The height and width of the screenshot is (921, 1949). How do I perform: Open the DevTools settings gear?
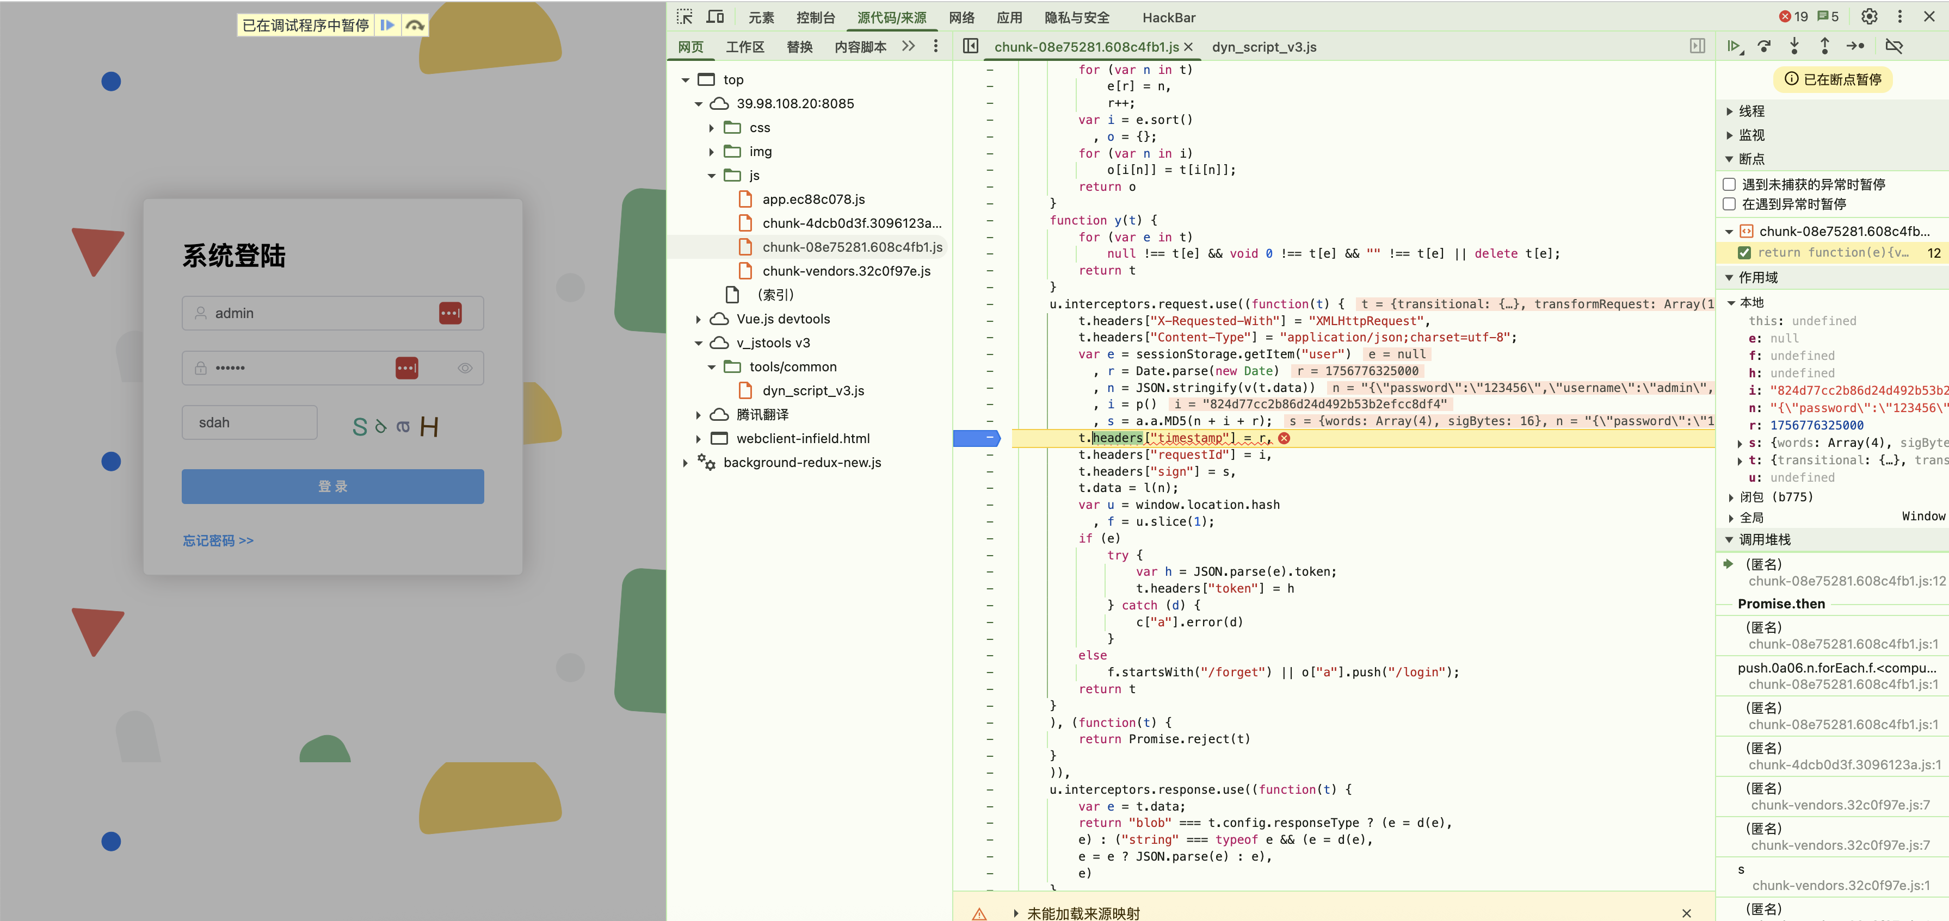[1869, 17]
